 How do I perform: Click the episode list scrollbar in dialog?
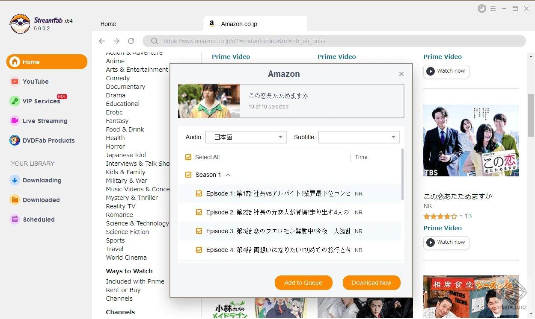402,174
